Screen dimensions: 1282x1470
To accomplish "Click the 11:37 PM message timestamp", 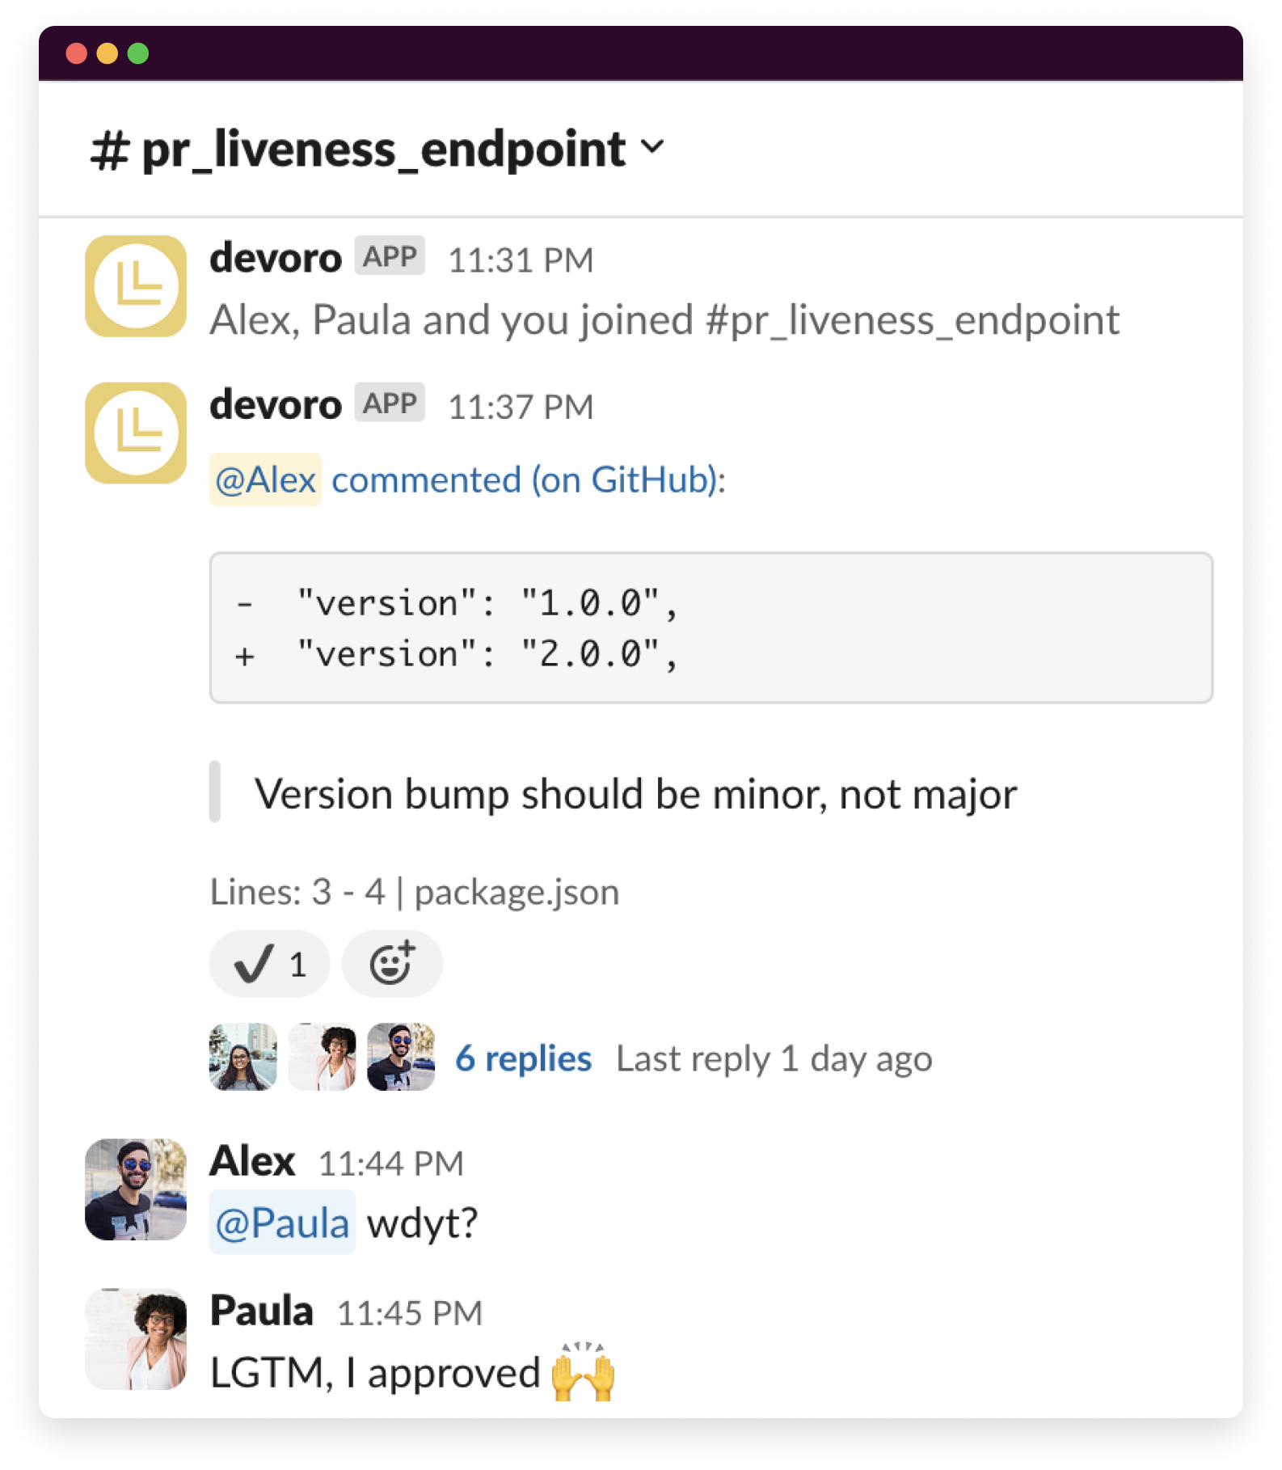I will 521,407.
